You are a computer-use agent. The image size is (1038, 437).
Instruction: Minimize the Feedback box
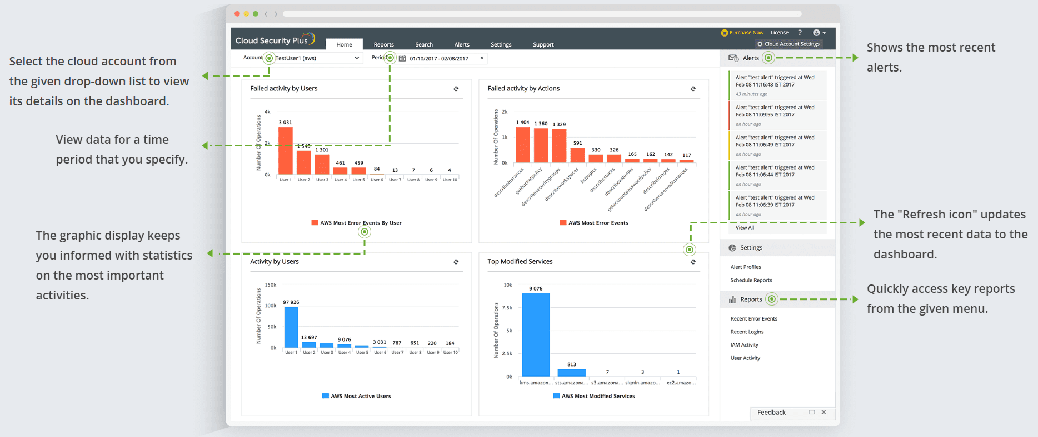pos(812,412)
